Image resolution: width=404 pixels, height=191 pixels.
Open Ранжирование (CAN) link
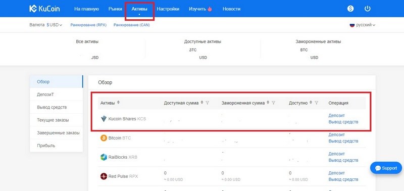pos(132,25)
